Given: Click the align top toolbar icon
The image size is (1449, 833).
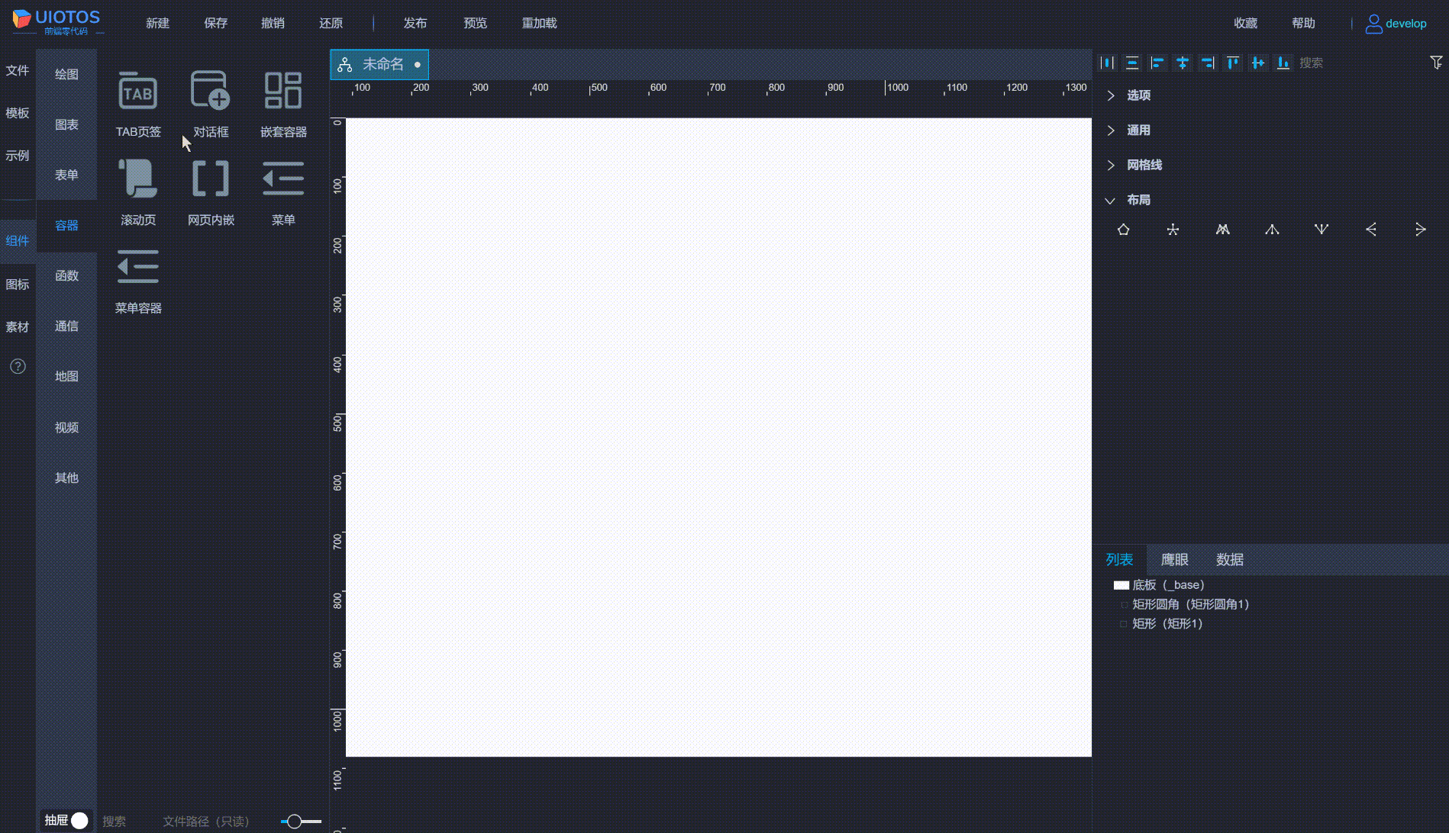Looking at the screenshot, I should pyautogui.click(x=1232, y=63).
